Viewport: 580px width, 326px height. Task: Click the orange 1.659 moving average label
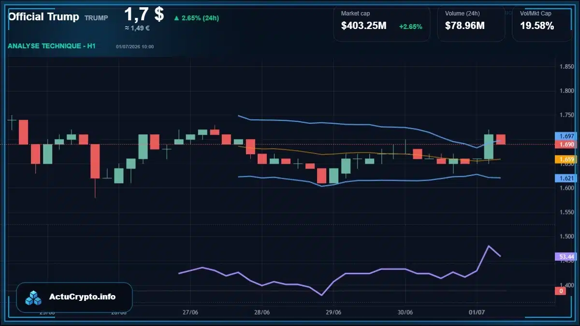565,159
